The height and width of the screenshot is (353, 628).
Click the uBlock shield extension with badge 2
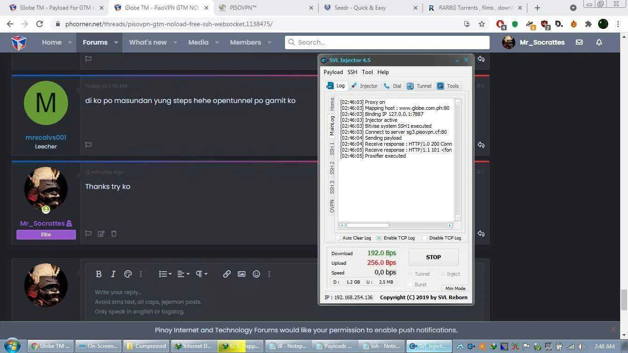point(545,24)
